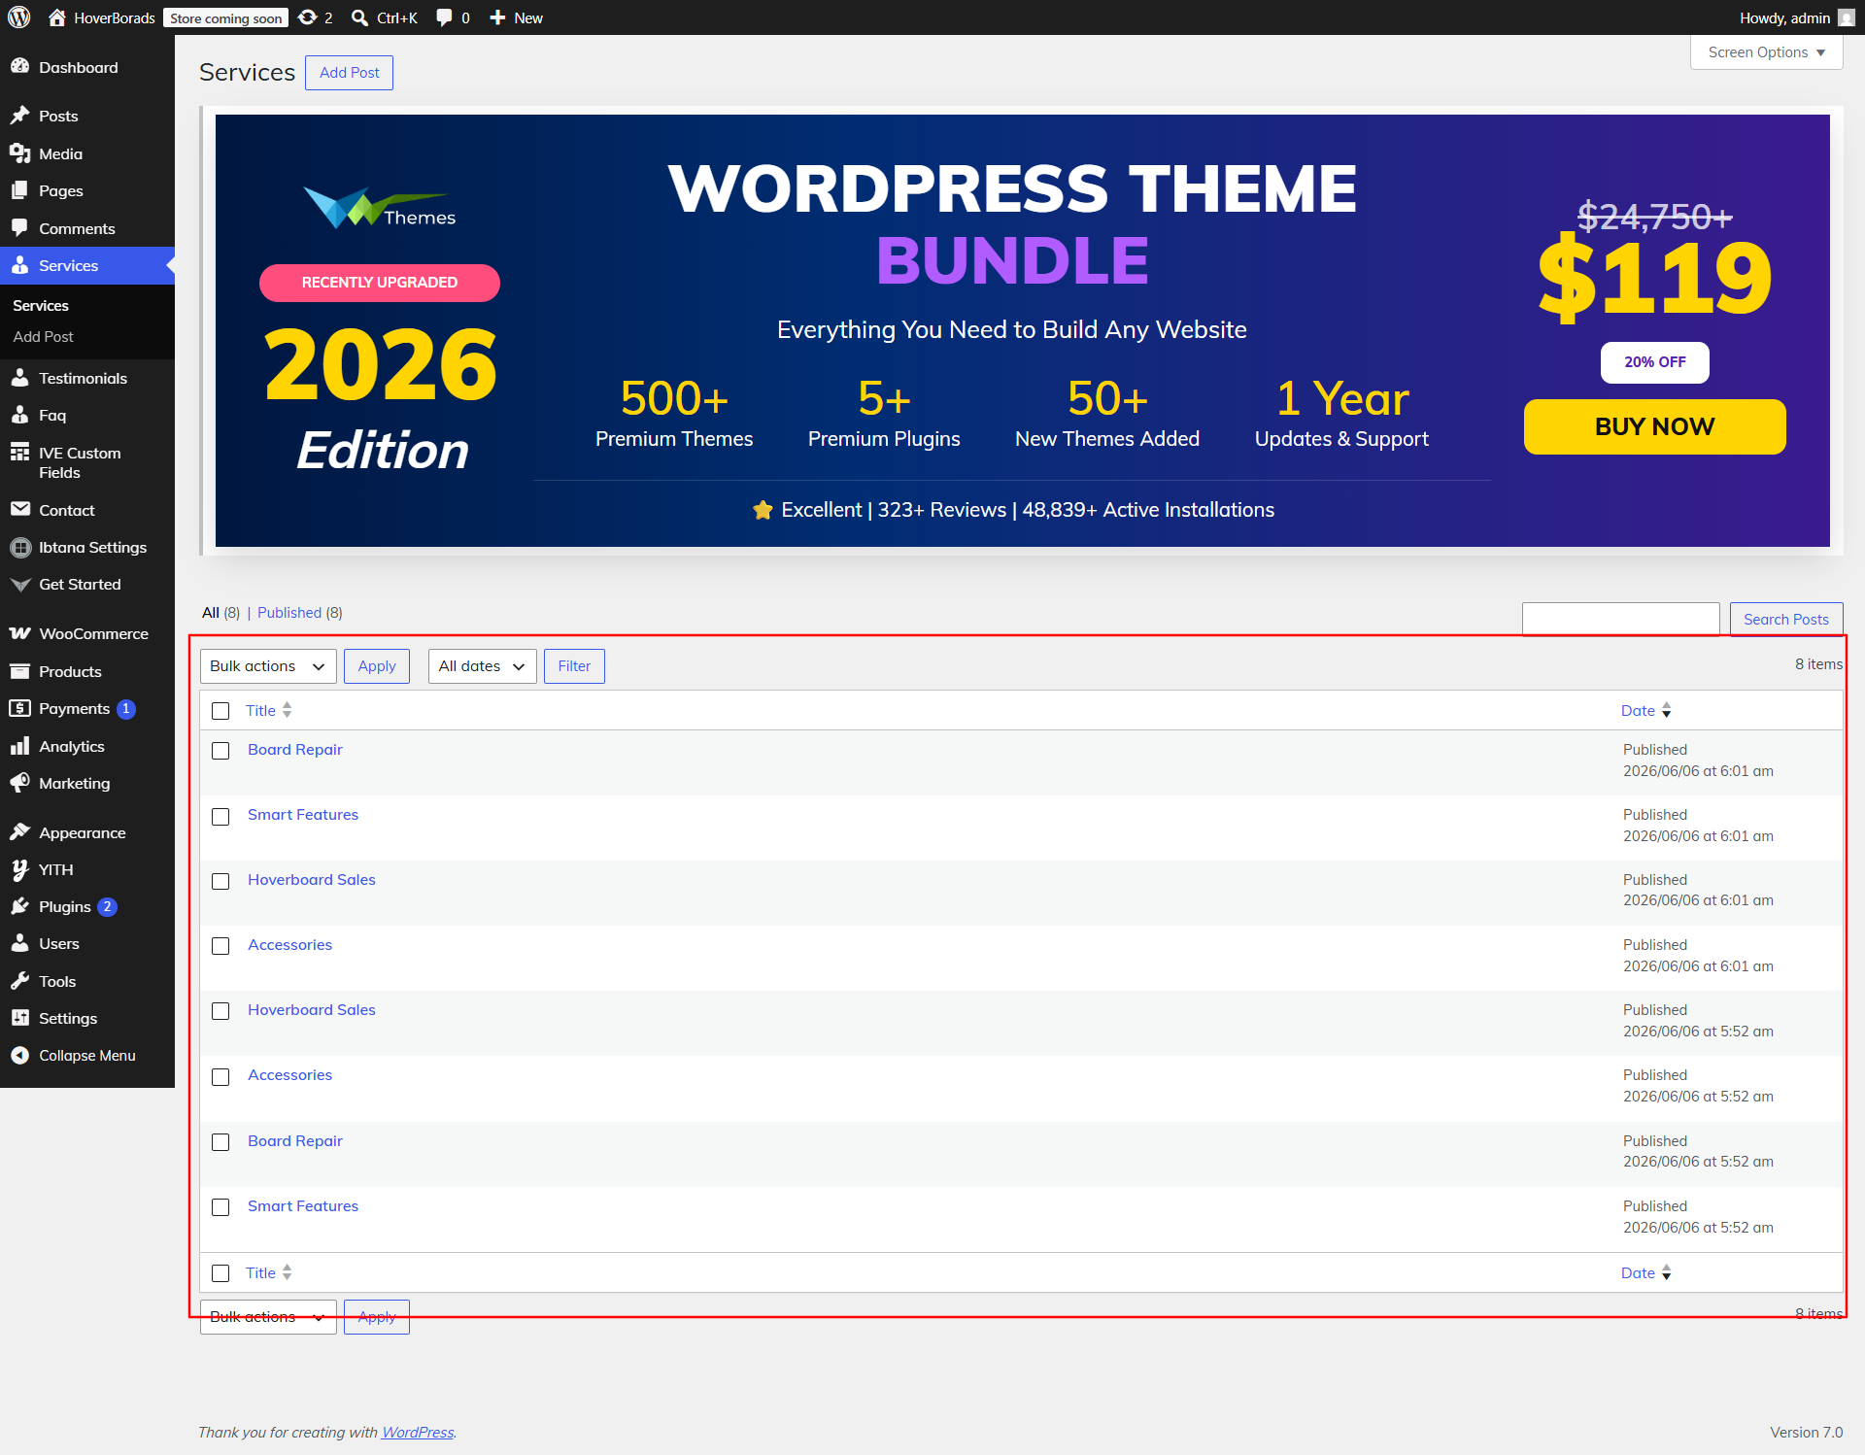Click the Search Posts button
The image size is (1865, 1455).
[x=1785, y=619]
